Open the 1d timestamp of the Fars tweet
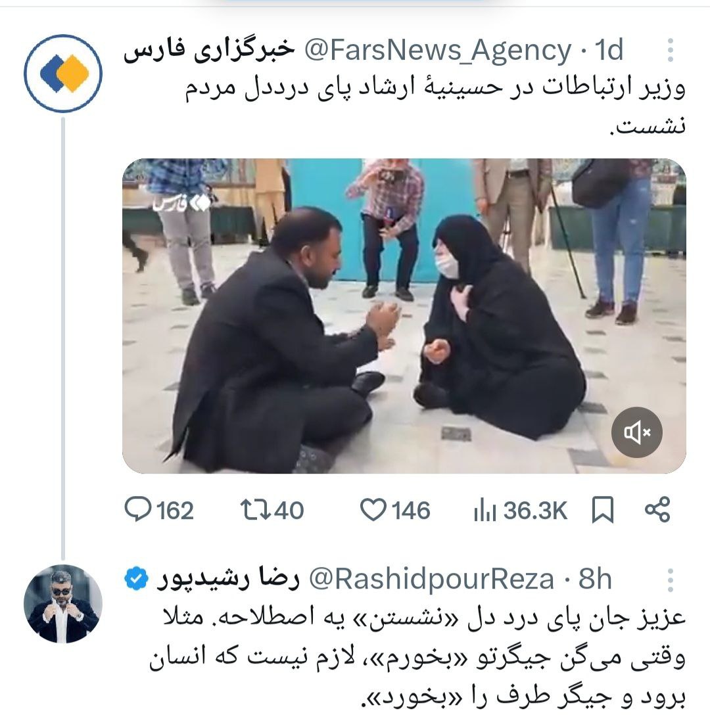710x728 pixels. pos(609,50)
